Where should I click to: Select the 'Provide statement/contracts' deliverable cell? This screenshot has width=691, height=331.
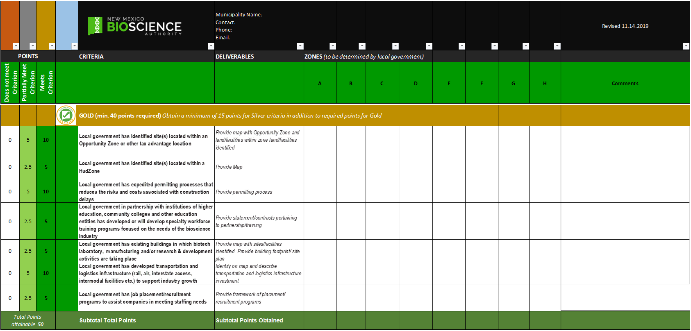(259, 221)
